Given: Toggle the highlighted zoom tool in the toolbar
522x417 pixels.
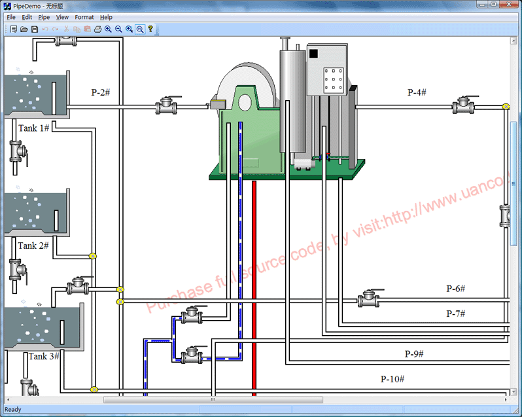Looking at the screenshot, I should click(140, 29).
